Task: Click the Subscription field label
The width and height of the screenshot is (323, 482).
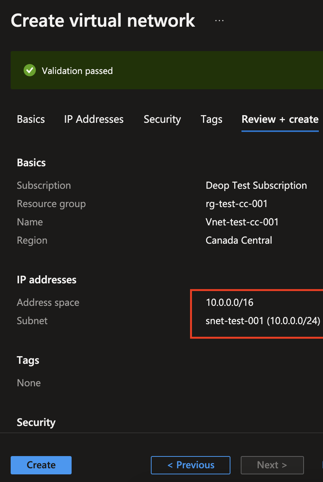Action: [44, 186]
